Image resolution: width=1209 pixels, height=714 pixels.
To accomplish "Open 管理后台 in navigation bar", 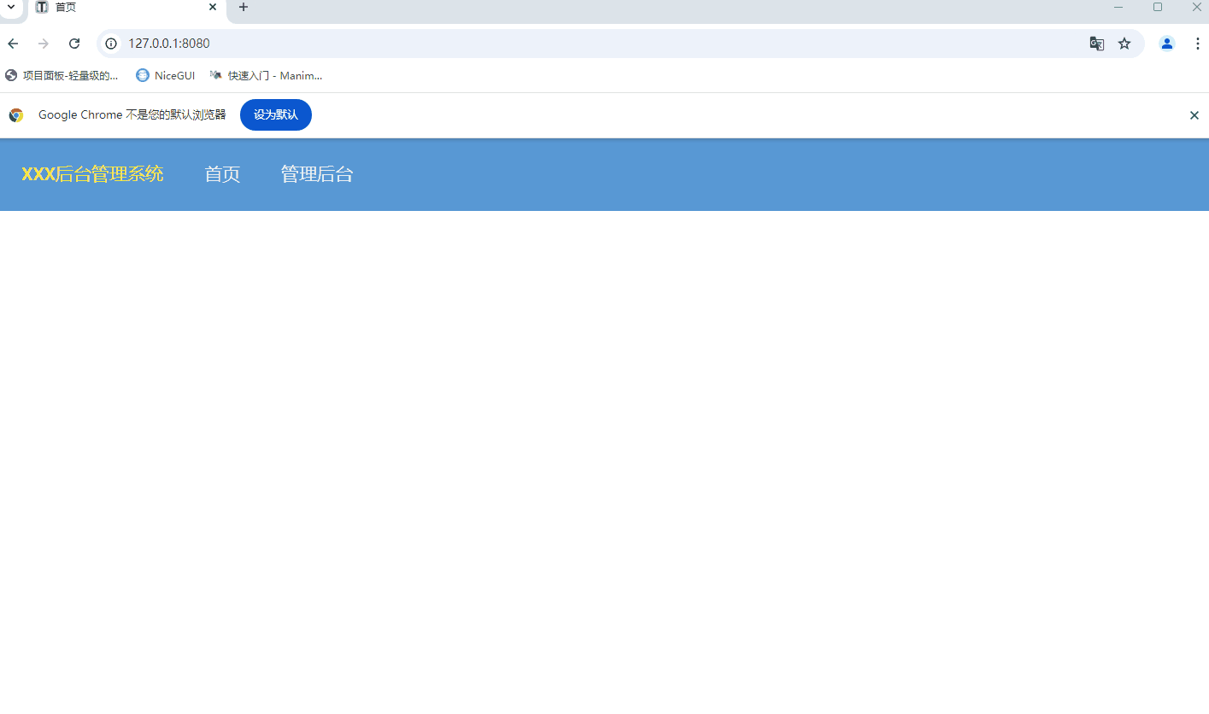I will 317,174.
